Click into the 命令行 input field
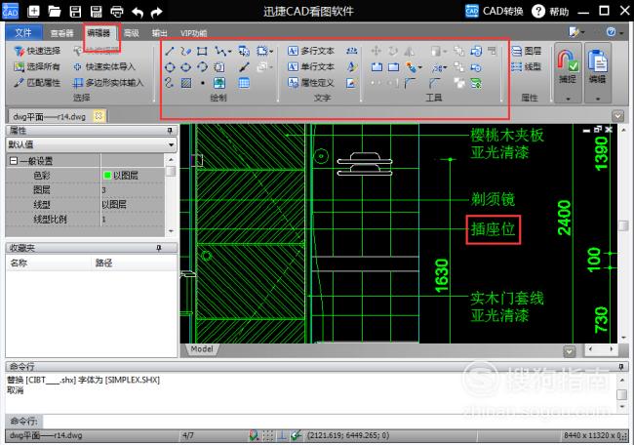The height and width of the screenshot is (445, 634). [x=336, y=422]
